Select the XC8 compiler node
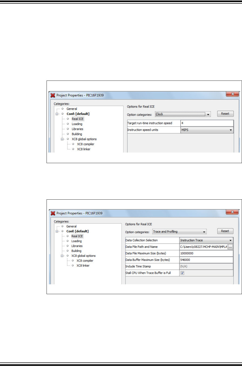The height and width of the screenshot is (370, 242). tap(85, 144)
